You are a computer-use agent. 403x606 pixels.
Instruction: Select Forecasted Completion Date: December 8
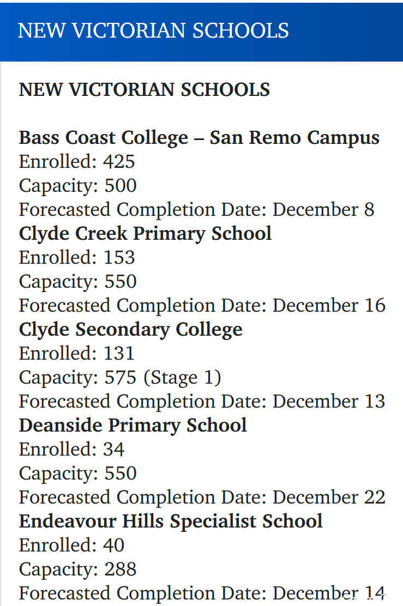pos(196,210)
